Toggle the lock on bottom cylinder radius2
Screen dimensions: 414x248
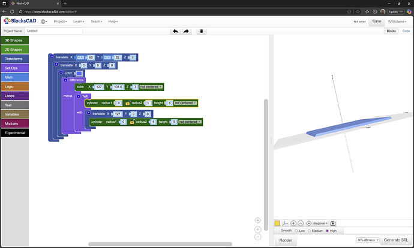pos(132,122)
